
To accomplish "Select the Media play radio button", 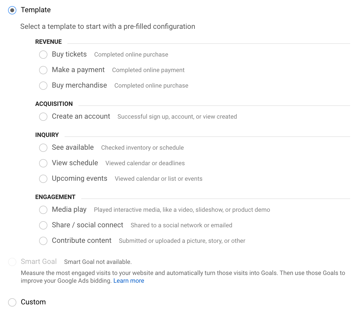I will point(43,210).
